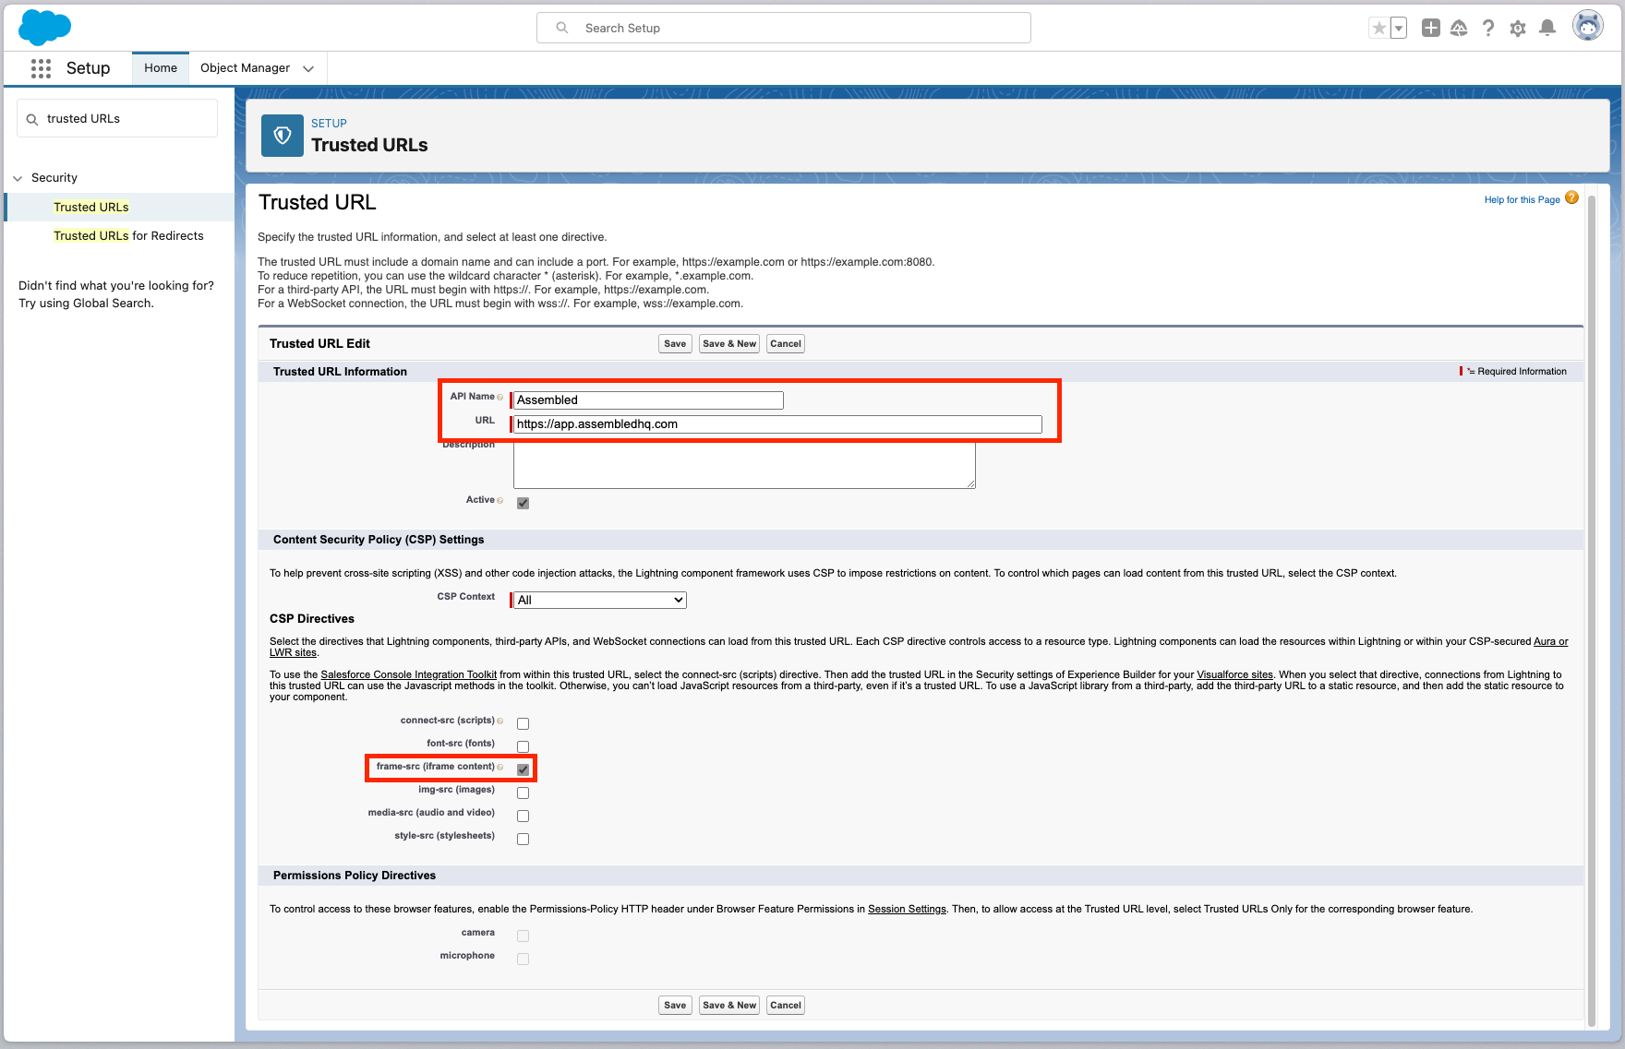Click the top Save & New button
This screenshot has width=1625, height=1049.
[729, 344]
